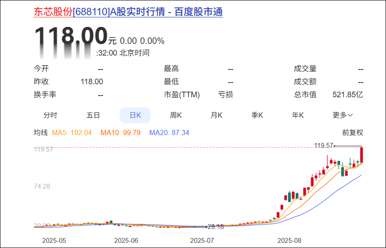Image resolution: width=386 pixels, height=248 pixels.
Task: Click the MA10: 99.79 indicator
Action: pos(121,132)
